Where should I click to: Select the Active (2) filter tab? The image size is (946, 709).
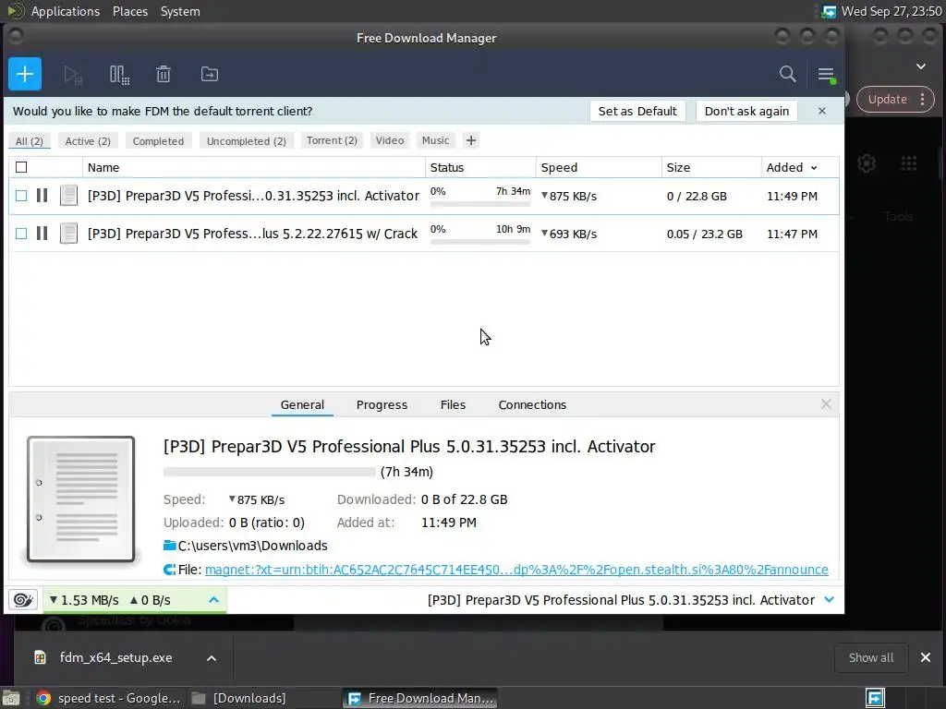point(88,141)
